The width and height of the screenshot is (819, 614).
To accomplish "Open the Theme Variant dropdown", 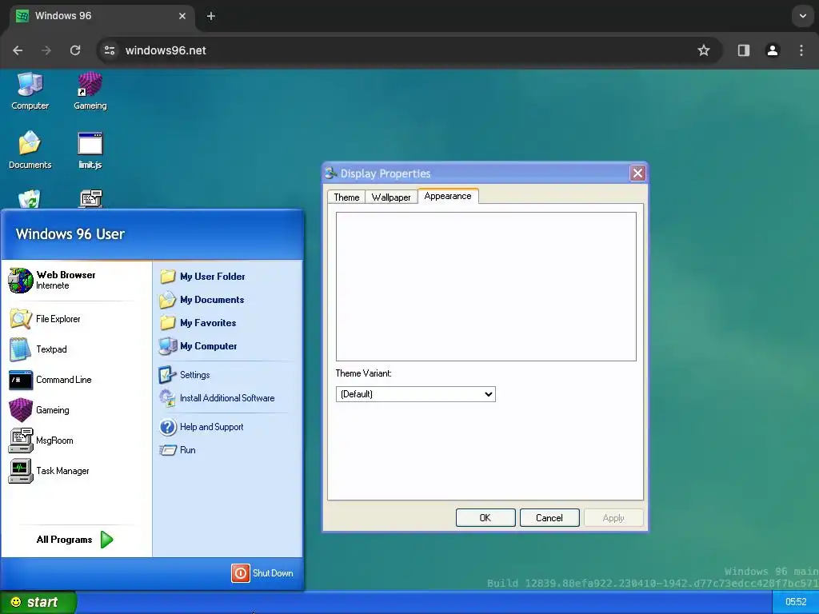I will tap(415, 394).
